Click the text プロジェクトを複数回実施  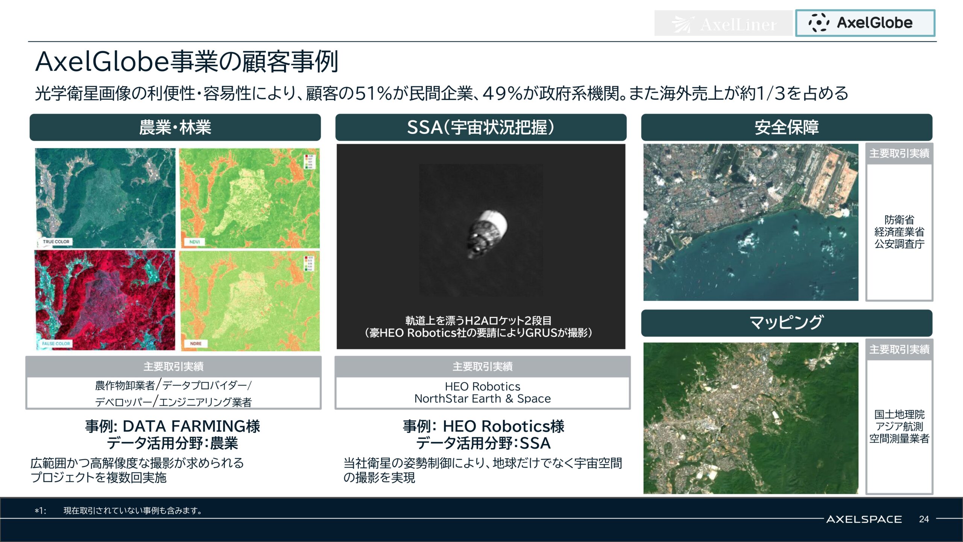coord(99,478)
